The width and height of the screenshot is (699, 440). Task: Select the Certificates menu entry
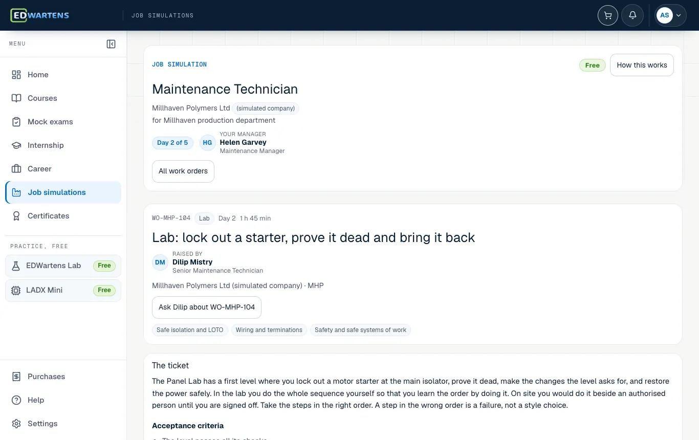pyautogui.click(x=63, y=216)
